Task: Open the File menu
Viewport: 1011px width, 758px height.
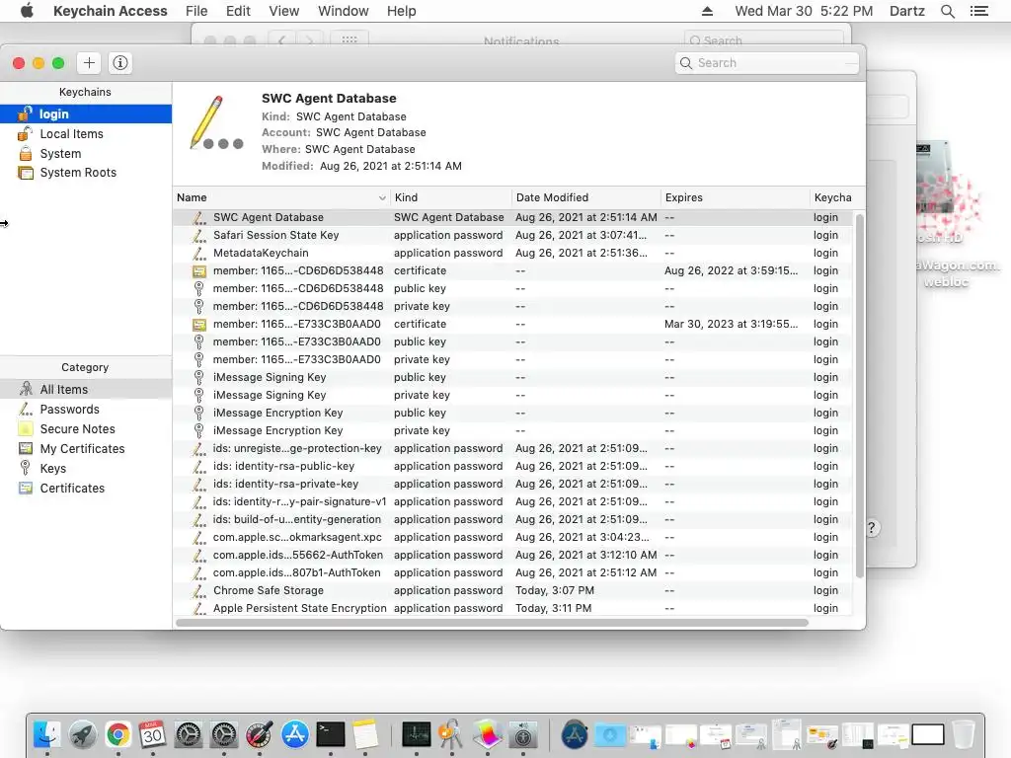Action: pyautogui.click(x=196, y=11)
